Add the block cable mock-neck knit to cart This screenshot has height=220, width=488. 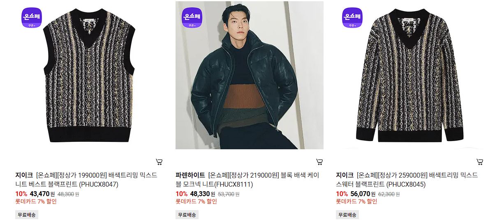pyautogui.click(x=319, y=162)
